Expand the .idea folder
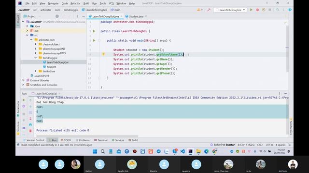Image resolution: width=309 pixels, height=173 pixels. [27, 26]
